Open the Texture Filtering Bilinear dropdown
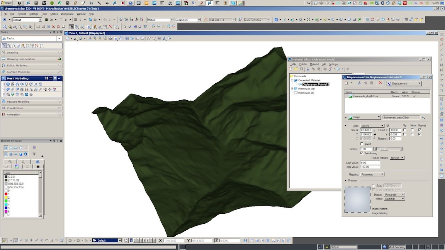The width and height of the screenshot is (445, 250). coord(397,158)
